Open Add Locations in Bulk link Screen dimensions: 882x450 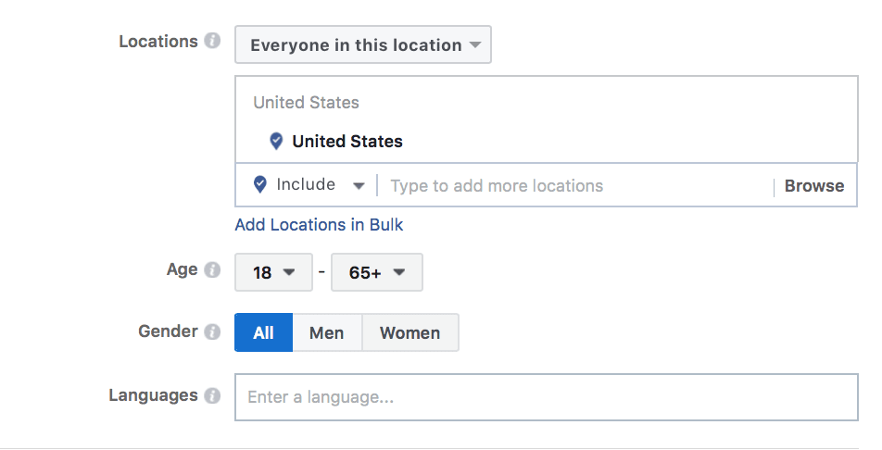click(x=319, y=225)
